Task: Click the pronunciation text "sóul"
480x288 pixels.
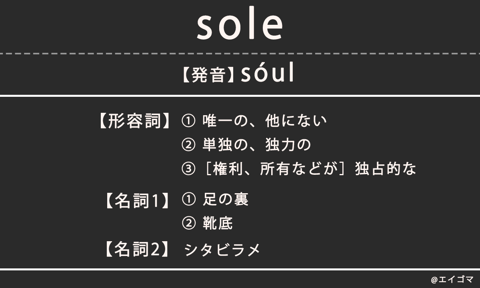Action: pyautogui.click(x=267, y=73)
